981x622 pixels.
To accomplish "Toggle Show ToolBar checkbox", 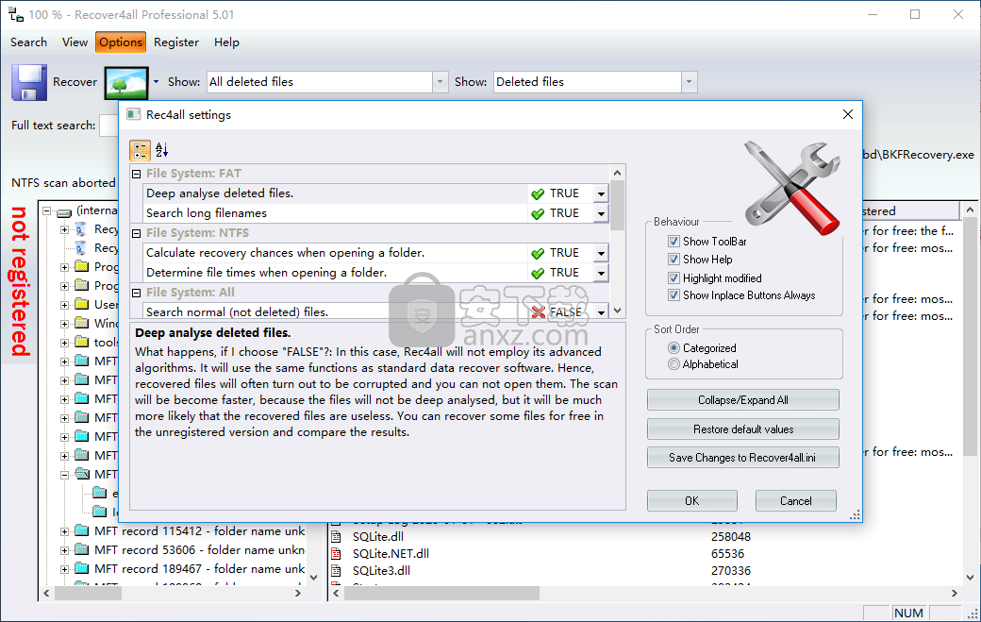I will (x=673, y=242).
